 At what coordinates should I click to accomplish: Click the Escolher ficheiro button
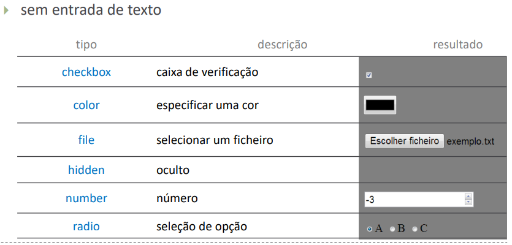(x=404, y=141)
